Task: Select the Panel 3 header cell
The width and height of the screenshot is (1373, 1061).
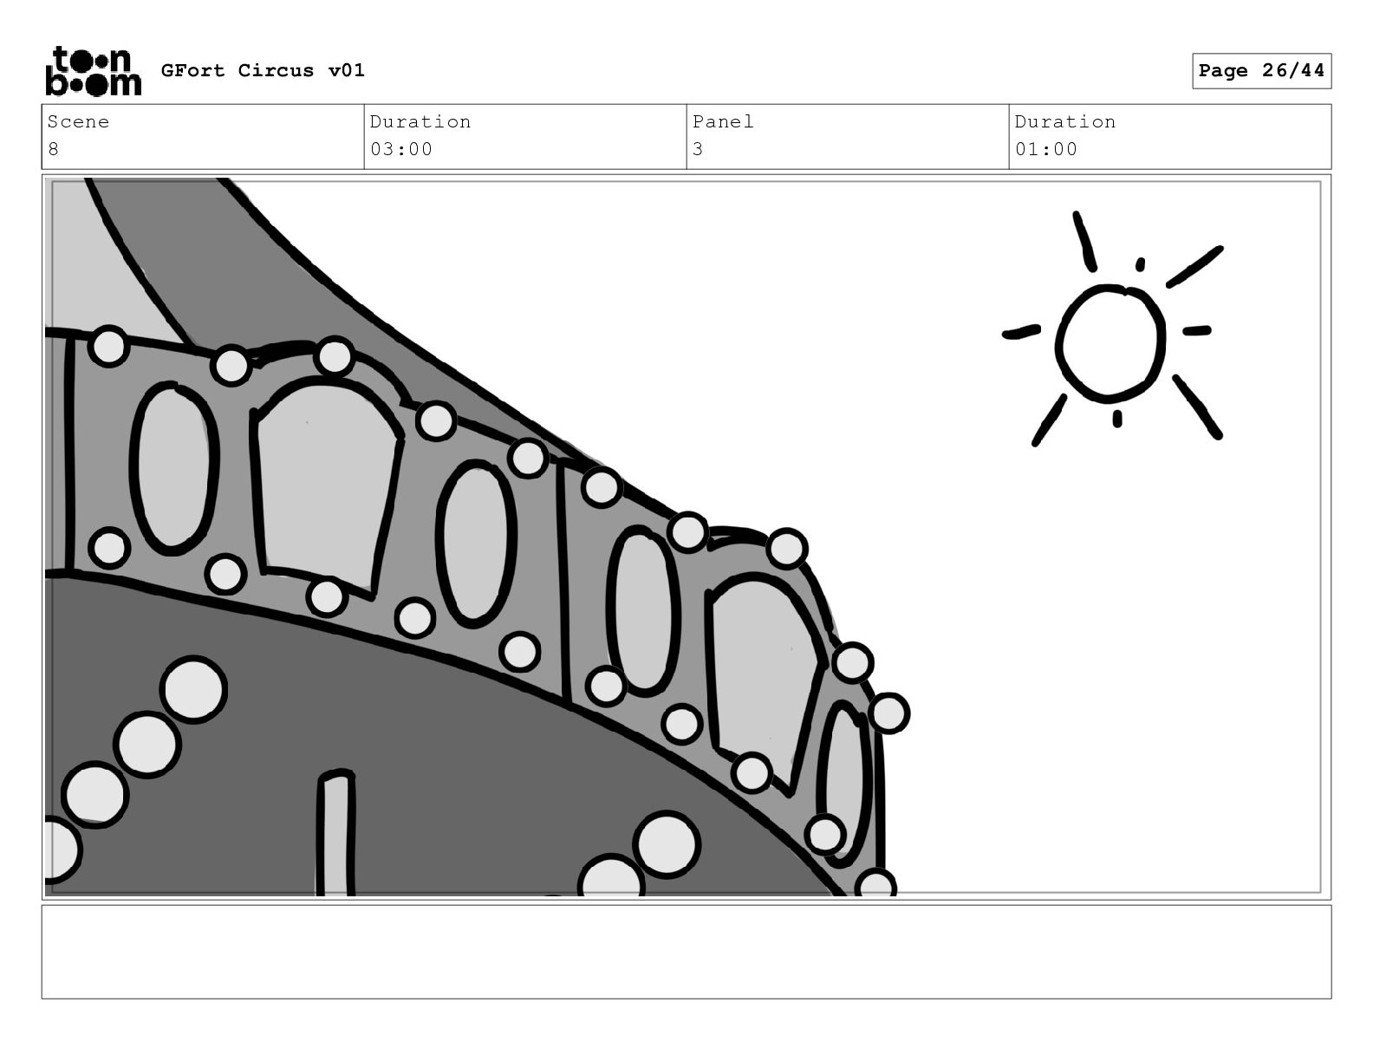Action: pos(848,136)
